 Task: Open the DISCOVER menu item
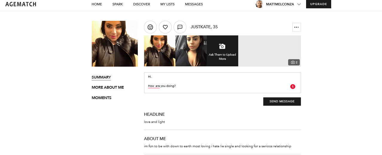point(142,4)
